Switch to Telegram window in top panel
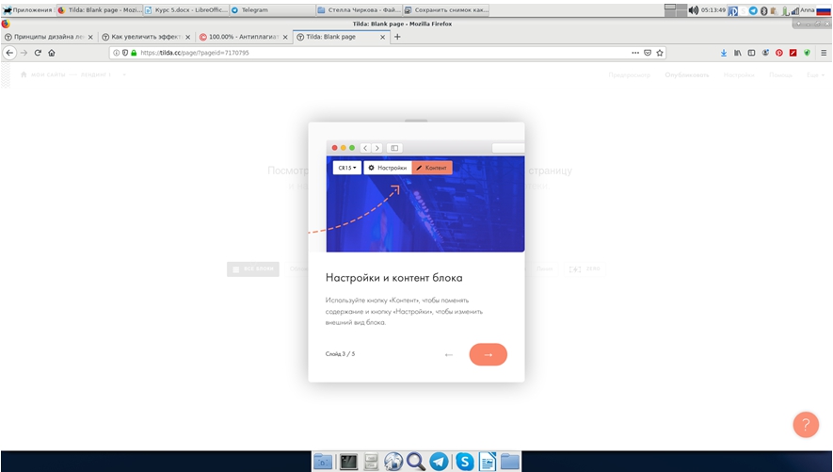Screen dimensions: 833x472 pyautogui.click(x=272, y=9)
